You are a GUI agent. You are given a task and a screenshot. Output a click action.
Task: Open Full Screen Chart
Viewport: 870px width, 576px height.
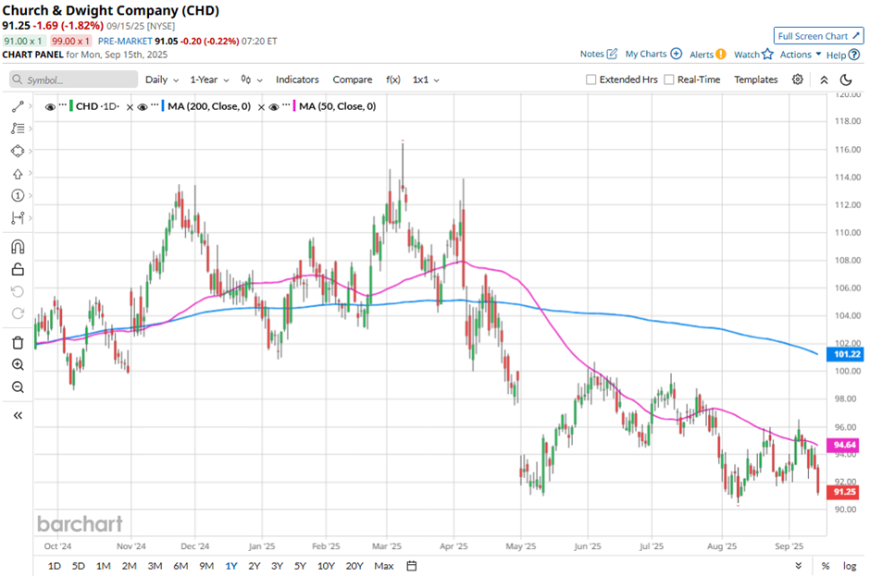point(819,36)
